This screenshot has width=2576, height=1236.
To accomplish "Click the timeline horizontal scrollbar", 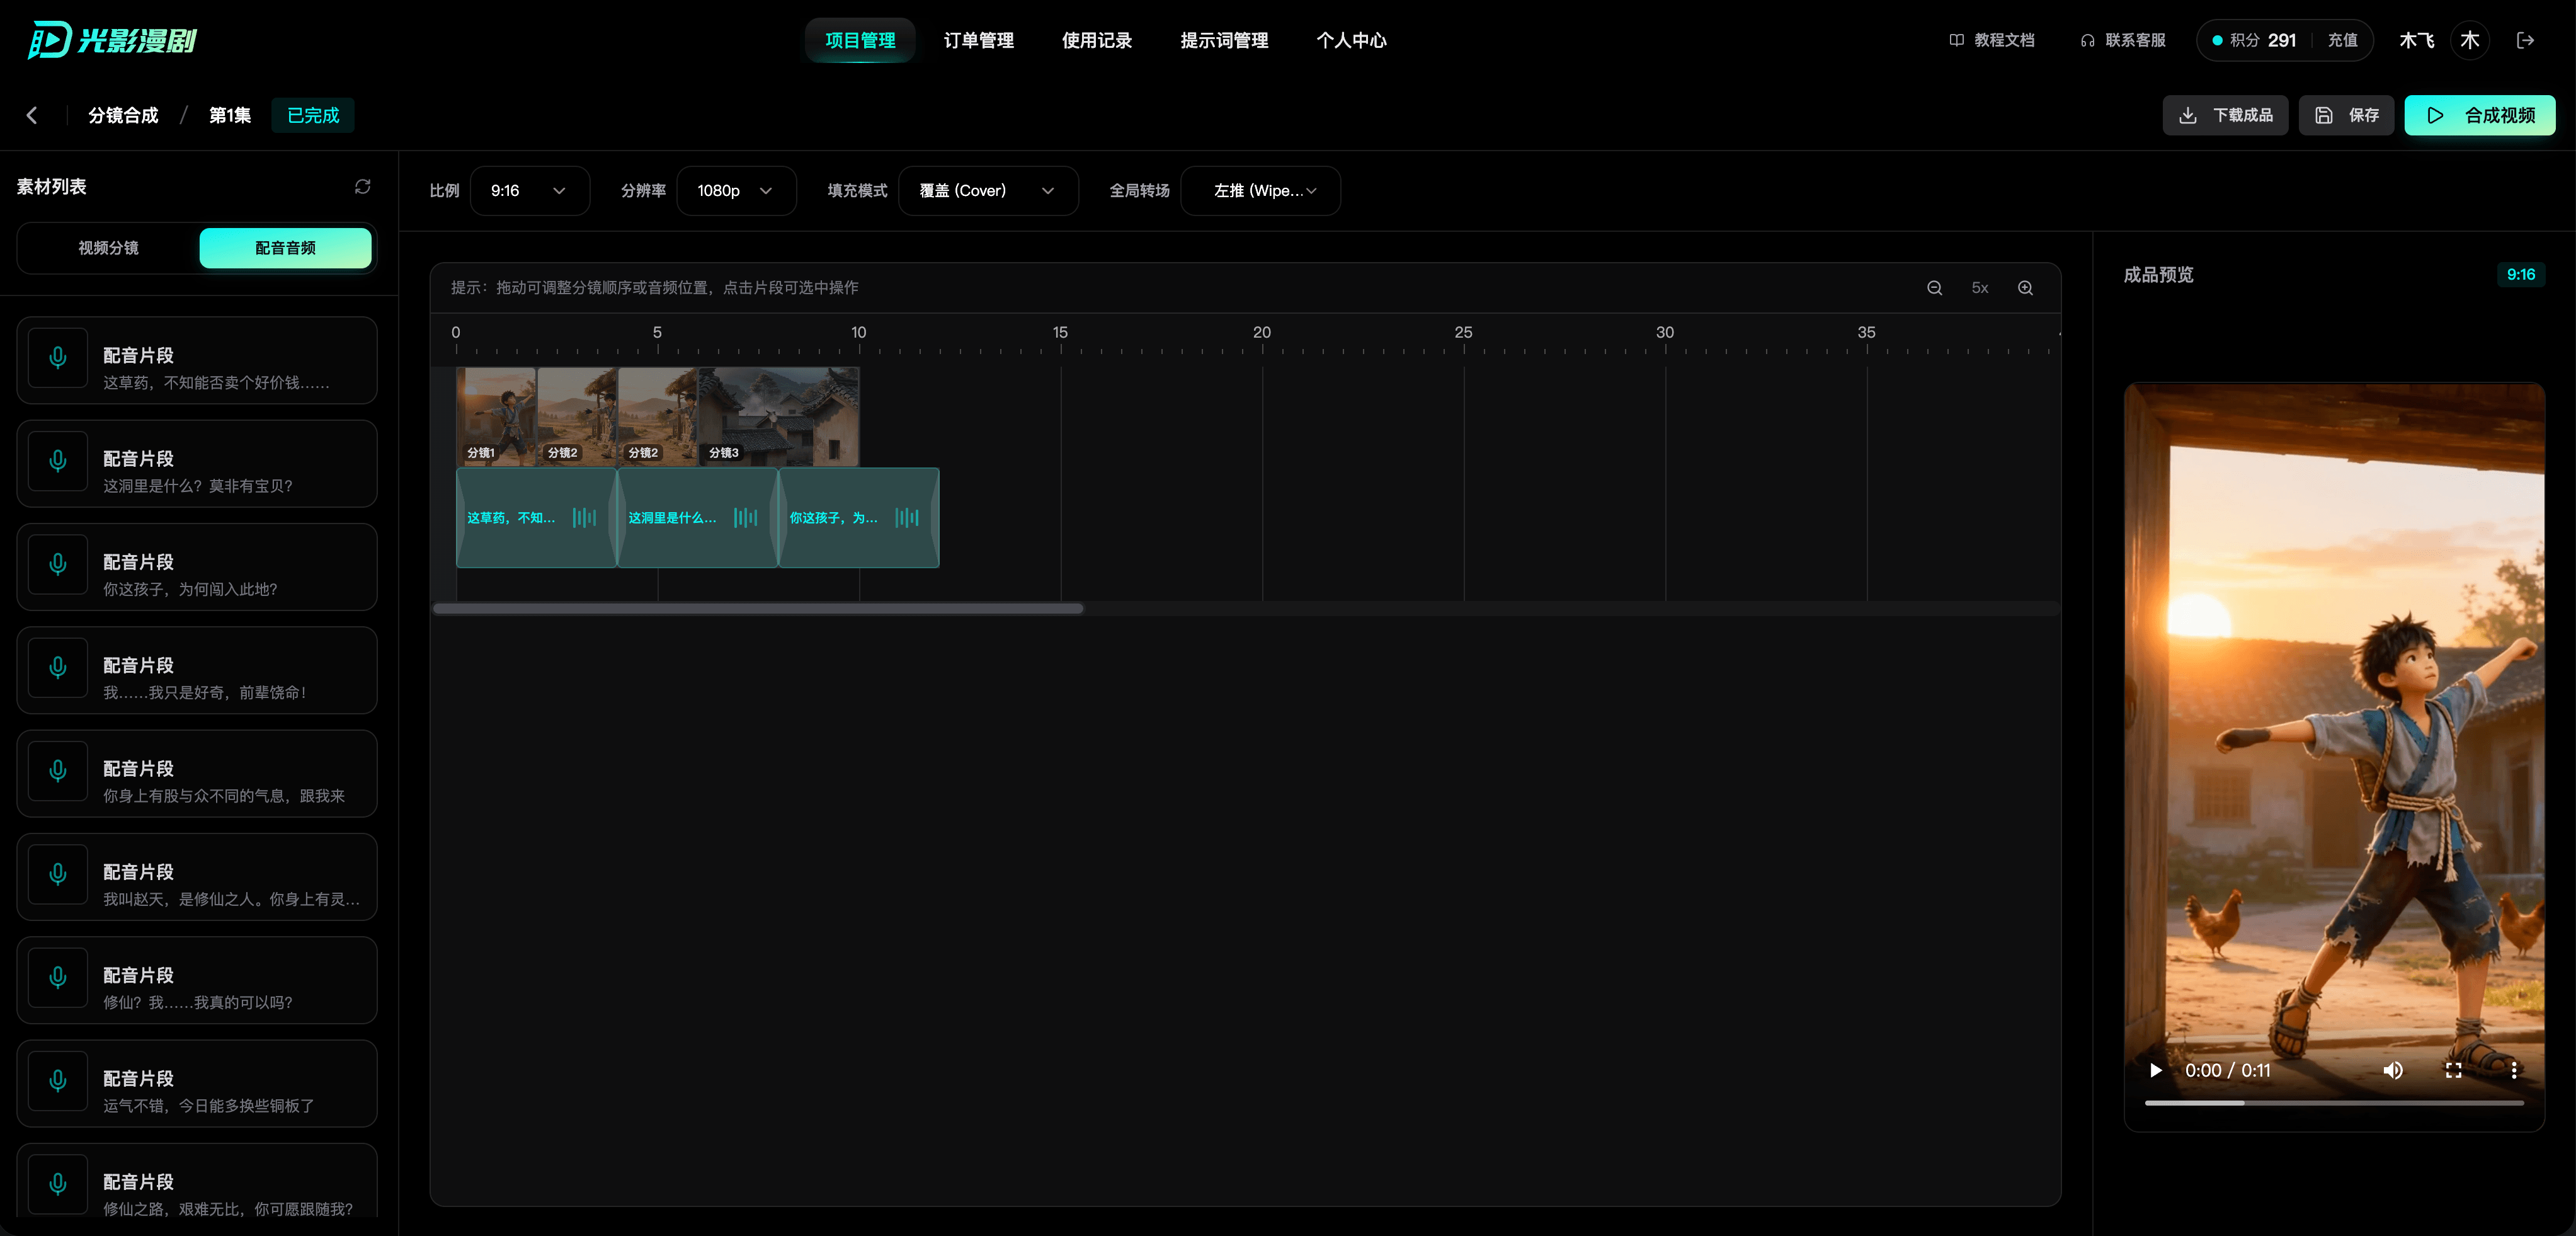I will click(758, 608).
